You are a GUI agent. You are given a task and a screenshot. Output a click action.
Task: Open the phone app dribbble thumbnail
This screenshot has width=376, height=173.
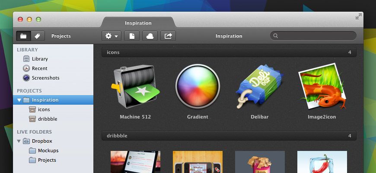pos(135,162)
